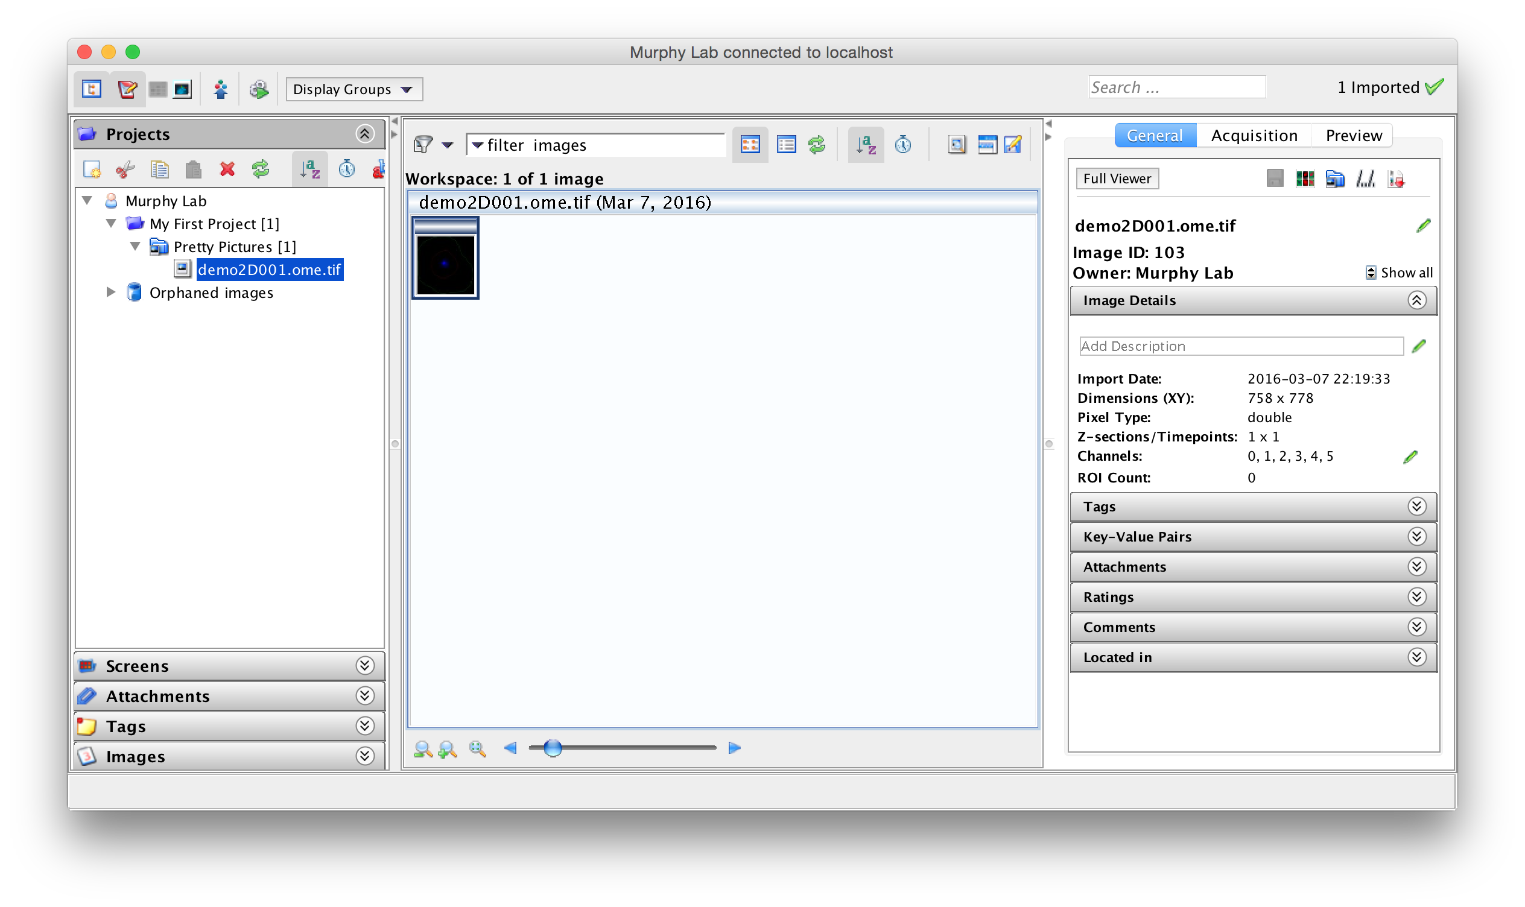Click the thumbnail view icon
This screenshot has width=1525, height=907.
tap(750, 145)
